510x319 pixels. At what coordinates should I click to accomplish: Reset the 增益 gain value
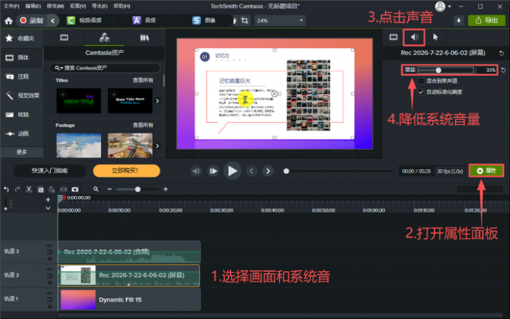[x=503, y=70]
